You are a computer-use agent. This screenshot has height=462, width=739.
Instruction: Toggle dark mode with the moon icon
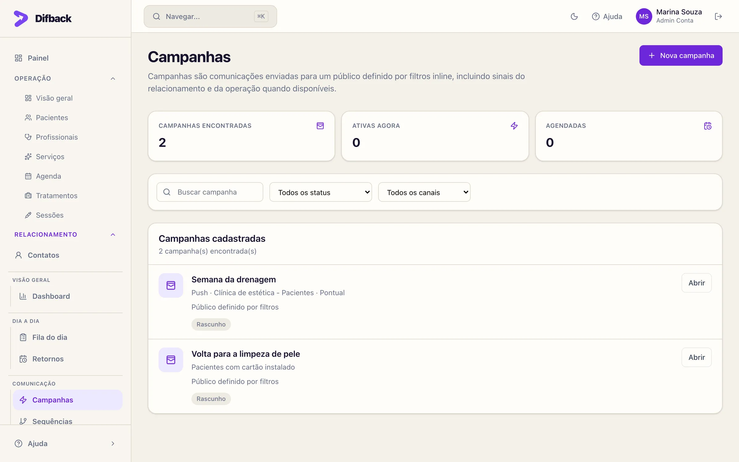[574, 16]
